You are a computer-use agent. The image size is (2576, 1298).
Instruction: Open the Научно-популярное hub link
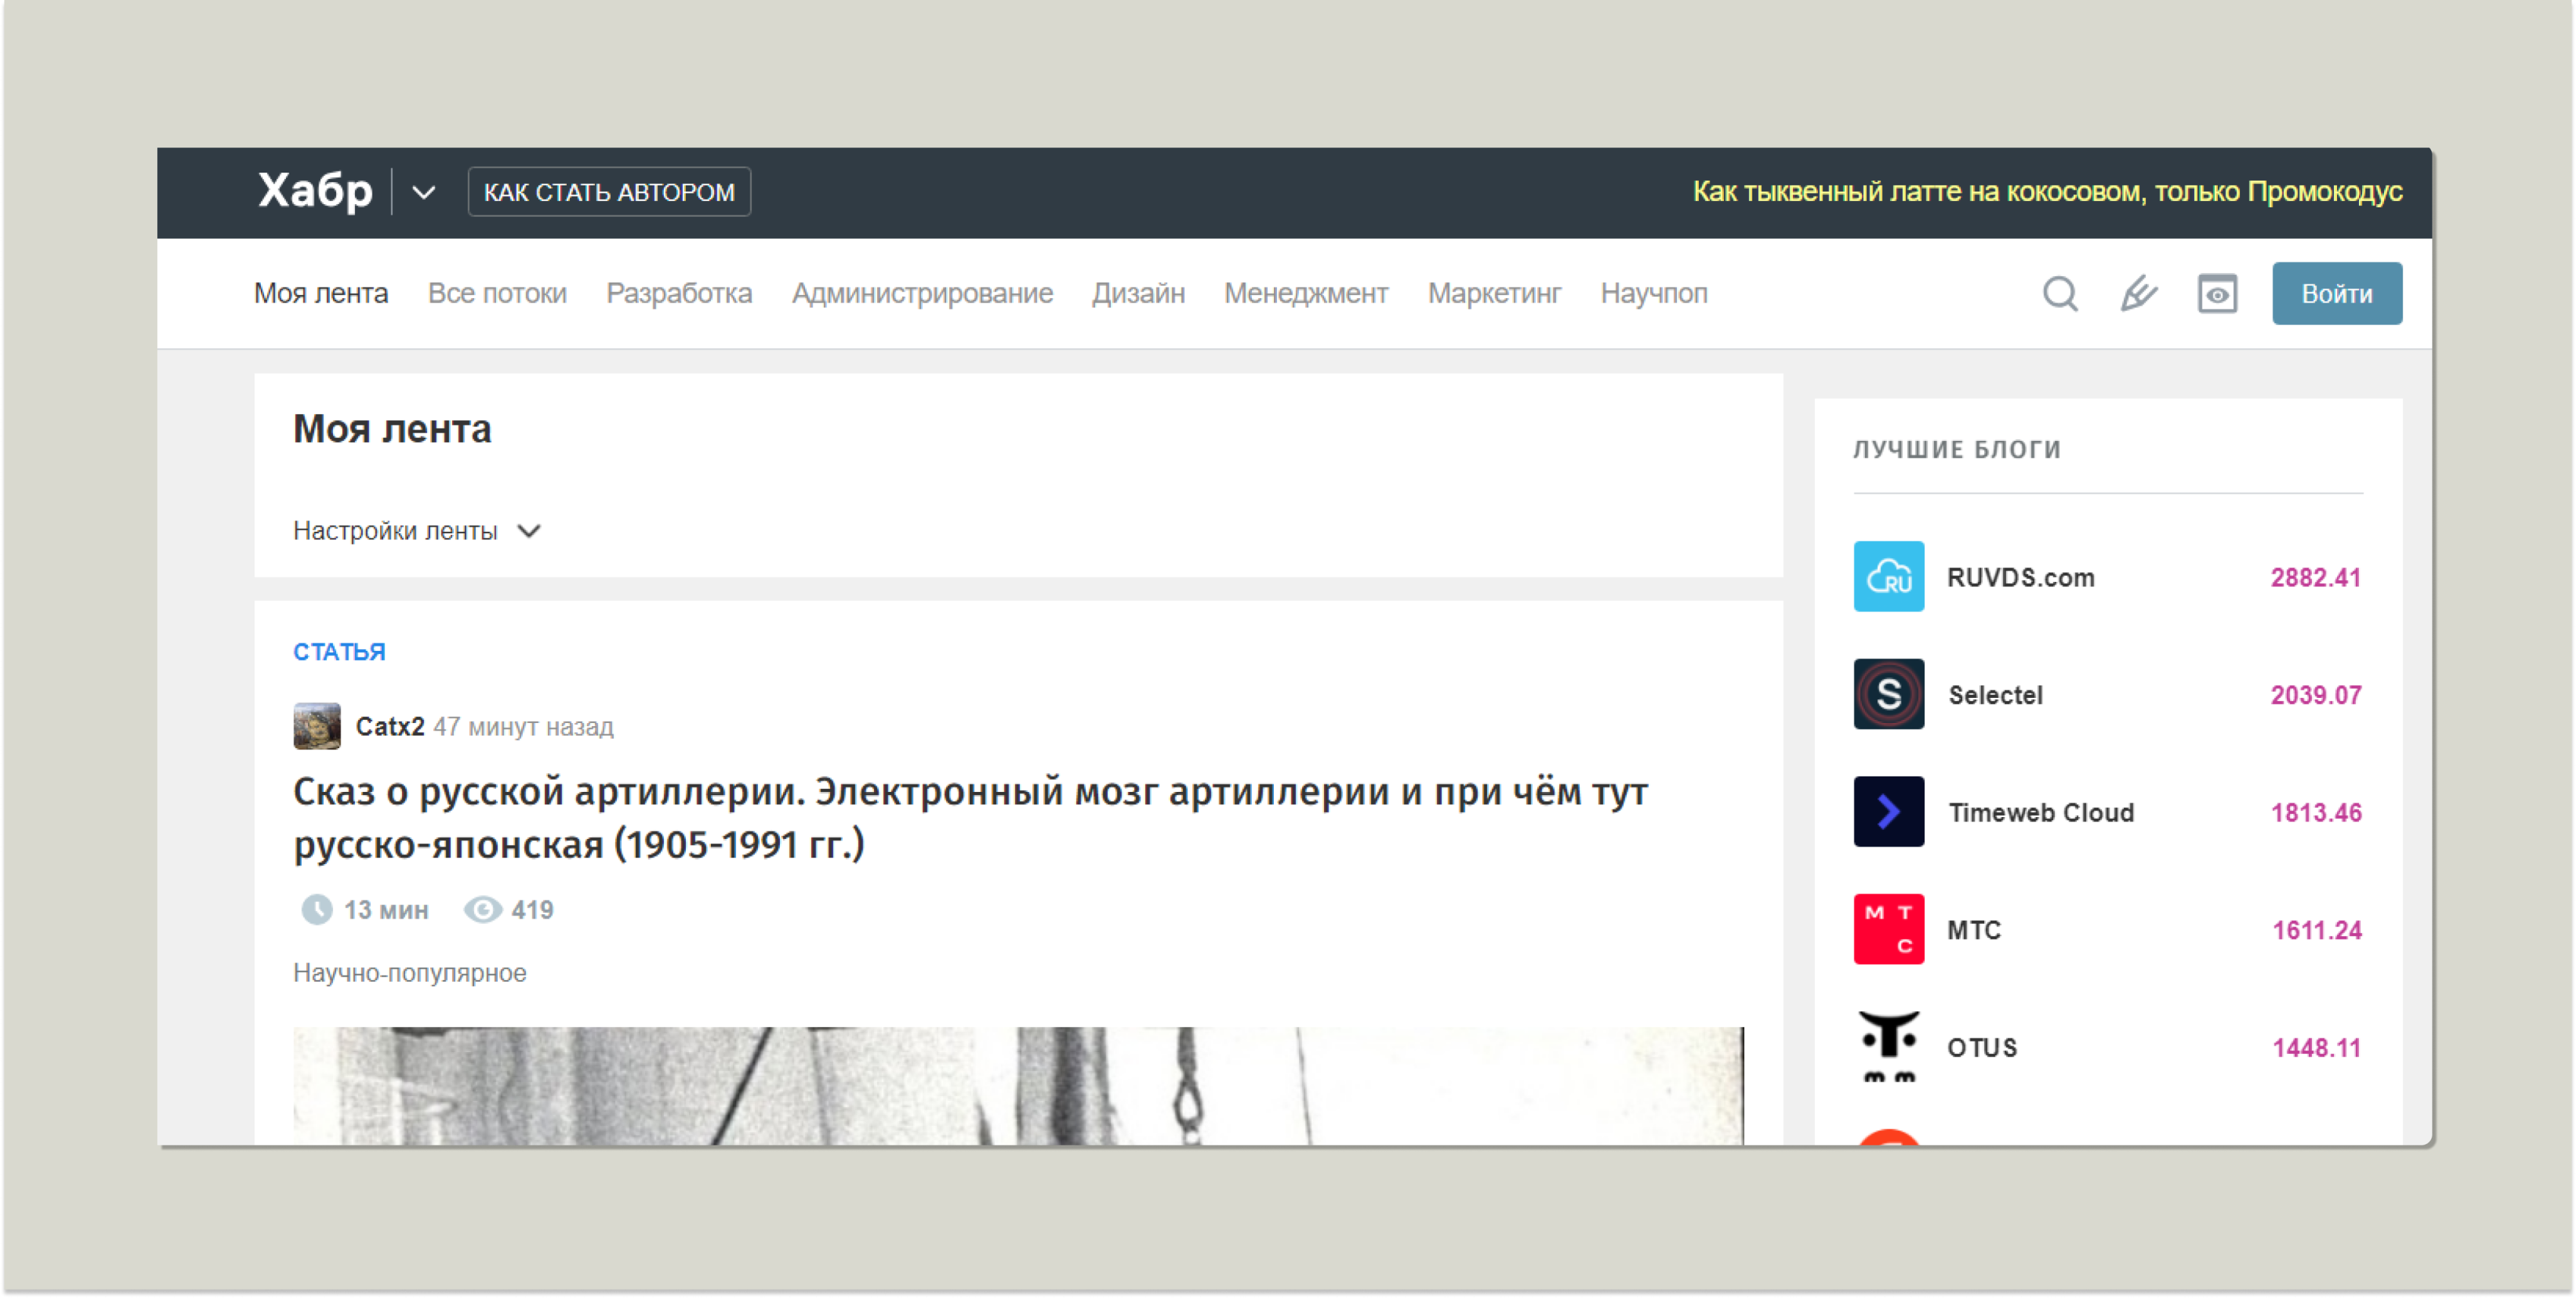[409, 972]
